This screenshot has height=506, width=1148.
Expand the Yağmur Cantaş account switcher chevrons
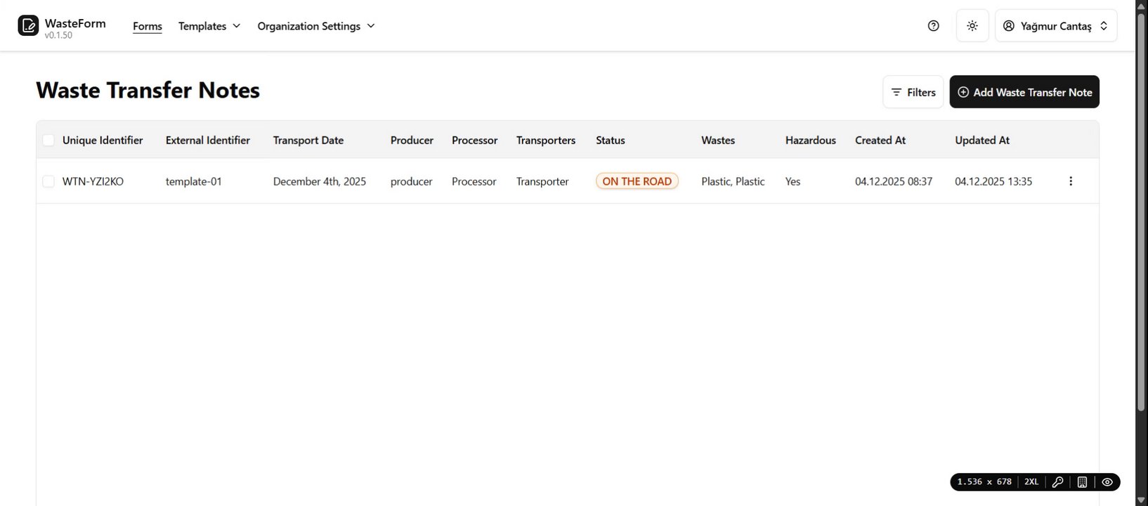(x=1104, y=26)
